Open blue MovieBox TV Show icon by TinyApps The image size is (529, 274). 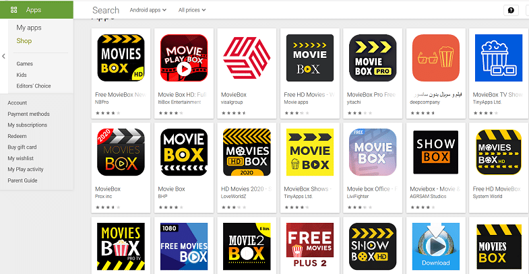coord(499,58)
